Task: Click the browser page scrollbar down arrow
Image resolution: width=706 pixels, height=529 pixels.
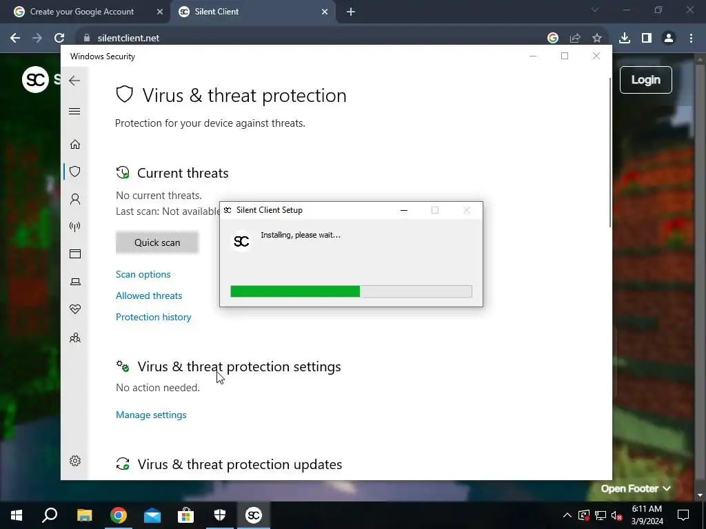Action: pos(700,495)
